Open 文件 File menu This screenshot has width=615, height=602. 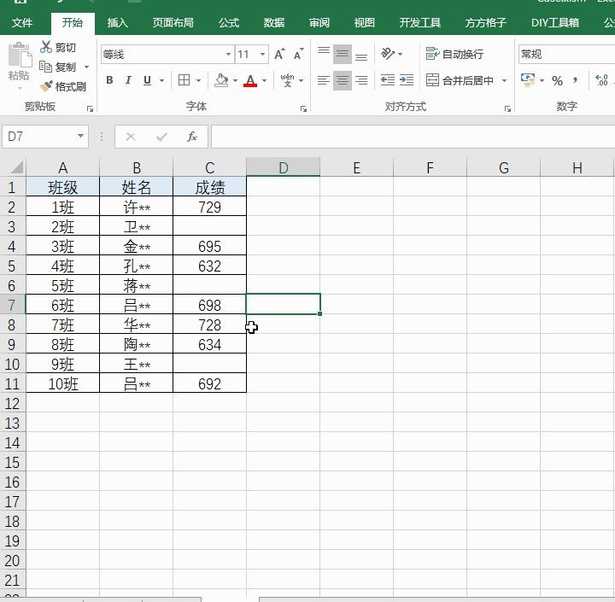pos(22,23)
